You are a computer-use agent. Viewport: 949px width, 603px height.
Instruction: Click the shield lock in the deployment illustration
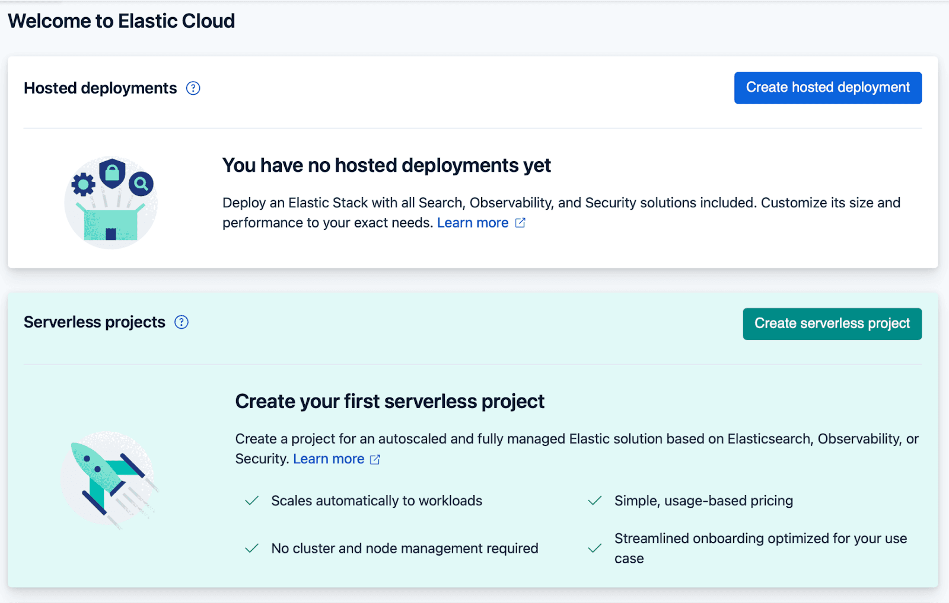[x=112, y=172]
